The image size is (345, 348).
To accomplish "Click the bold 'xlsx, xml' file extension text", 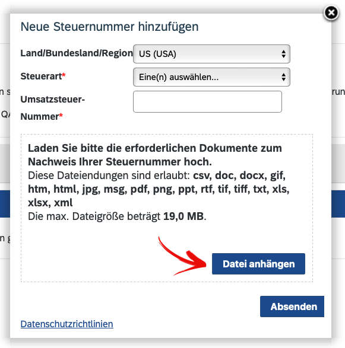I will point(50,203).
